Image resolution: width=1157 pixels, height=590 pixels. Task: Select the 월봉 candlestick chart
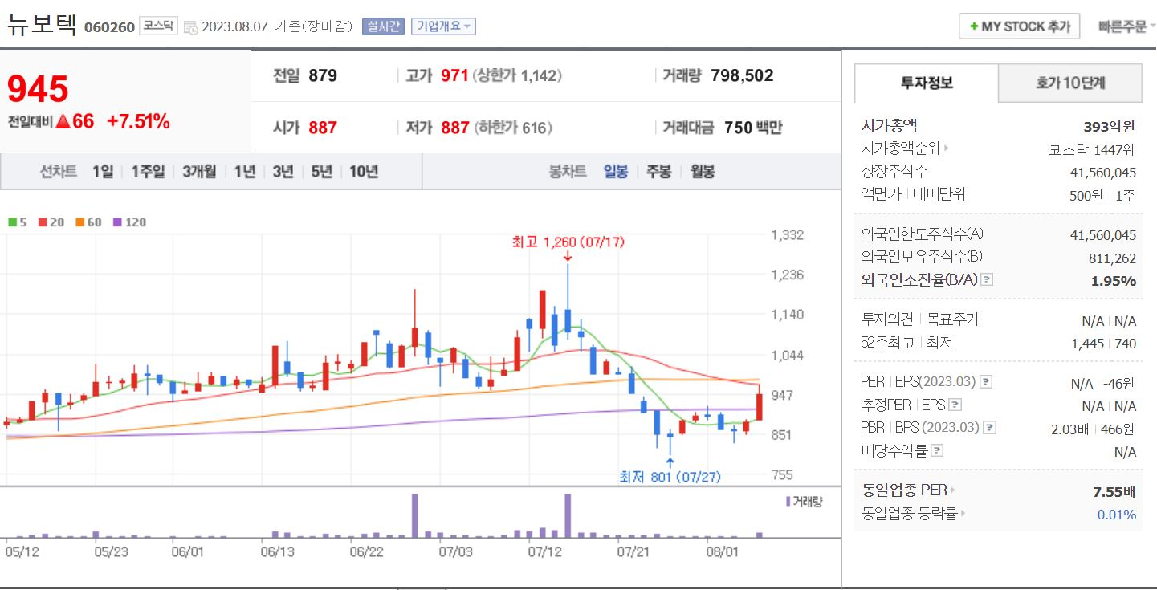(703, 172)
